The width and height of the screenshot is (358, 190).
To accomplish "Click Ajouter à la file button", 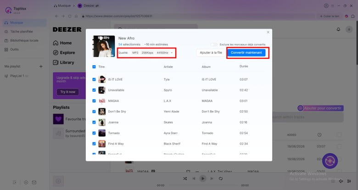I will pos(211,52).
